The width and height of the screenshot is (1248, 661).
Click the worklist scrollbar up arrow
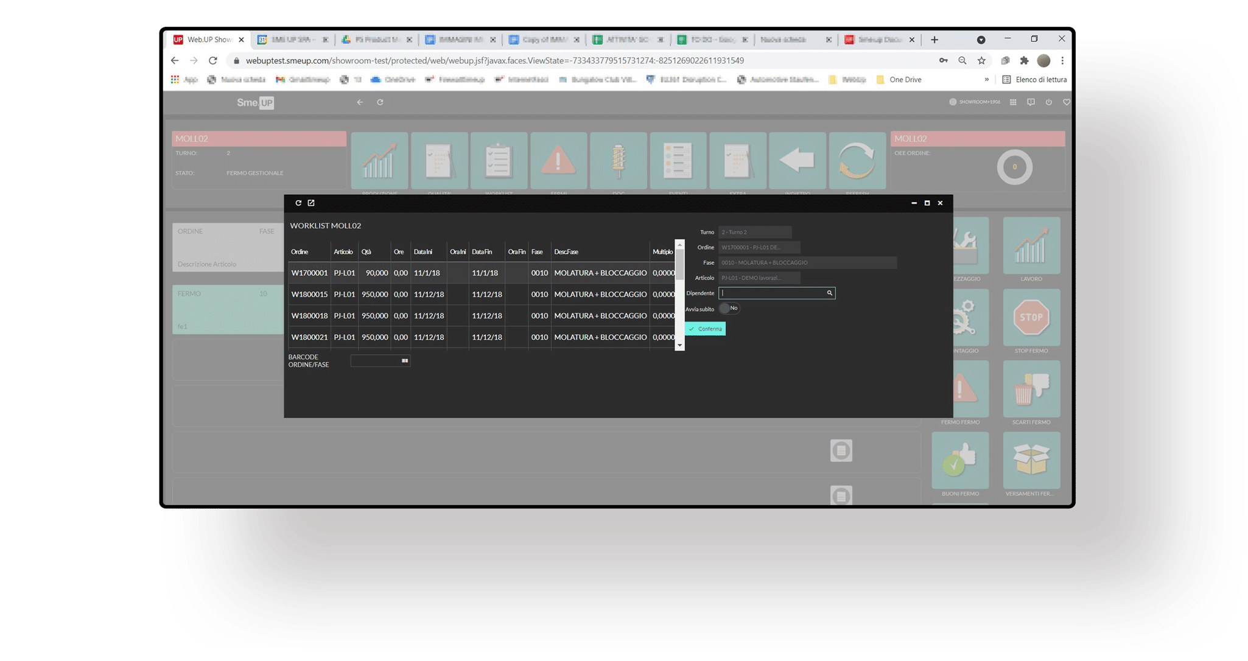pyautogui.click(x=679, y=245)
